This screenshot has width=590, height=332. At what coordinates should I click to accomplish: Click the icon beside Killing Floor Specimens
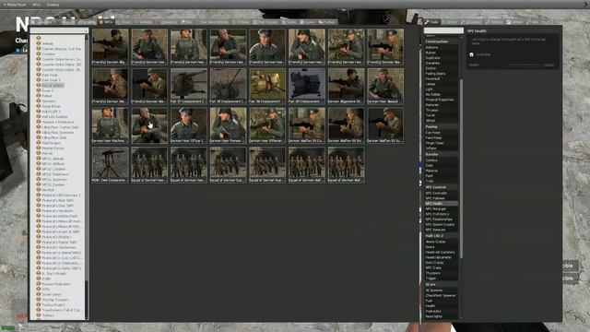pos(39,132)
